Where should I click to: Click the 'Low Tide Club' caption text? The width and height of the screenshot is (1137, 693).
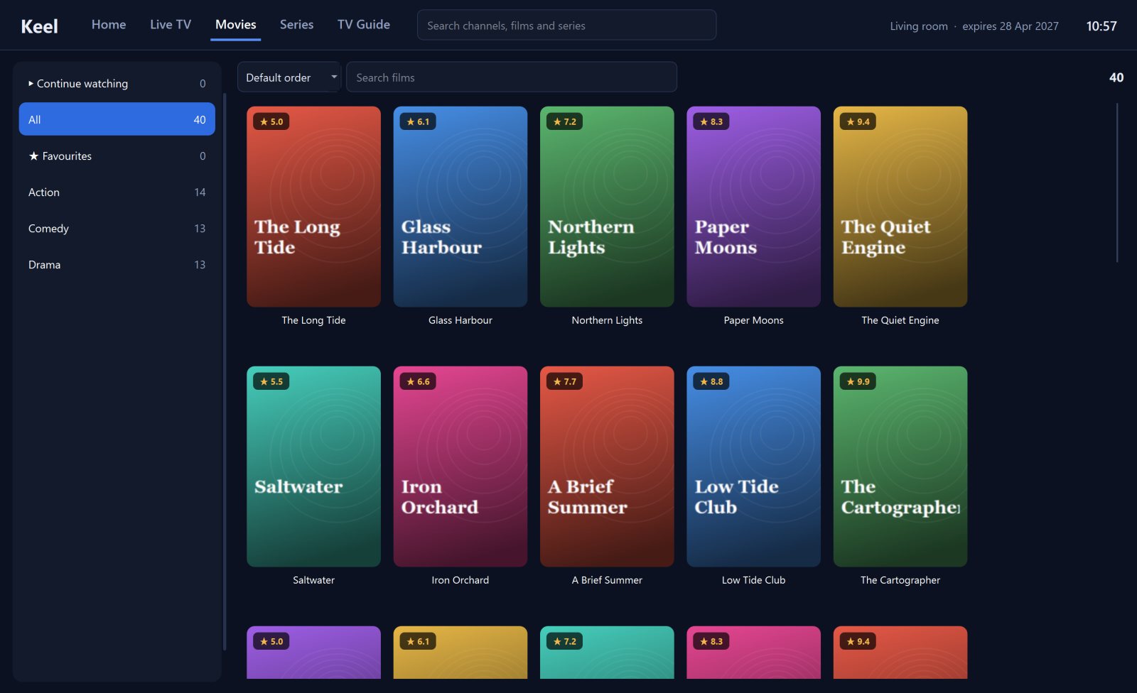(753, 580)
